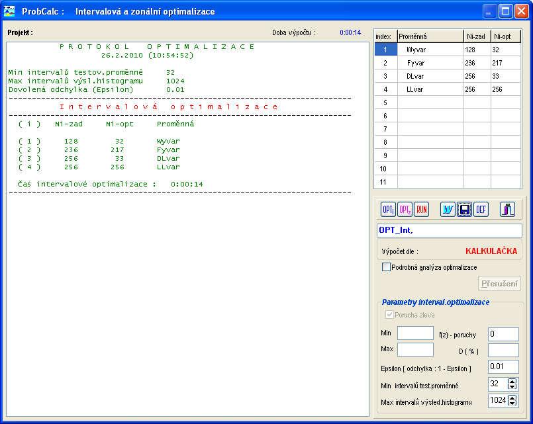
Task: Start zonal optimization using OPT2 icon
Action: 405,210
